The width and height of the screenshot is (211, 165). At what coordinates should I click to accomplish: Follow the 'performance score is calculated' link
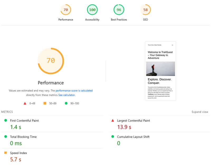pos(74,91)
